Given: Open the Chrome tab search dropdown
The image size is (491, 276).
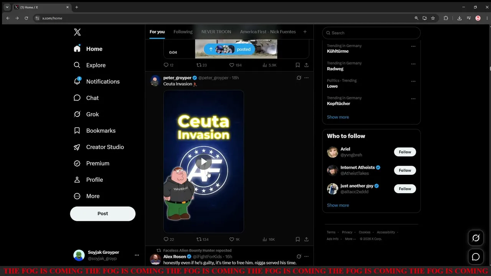Looking at the screenshot, I should (7, 7).
